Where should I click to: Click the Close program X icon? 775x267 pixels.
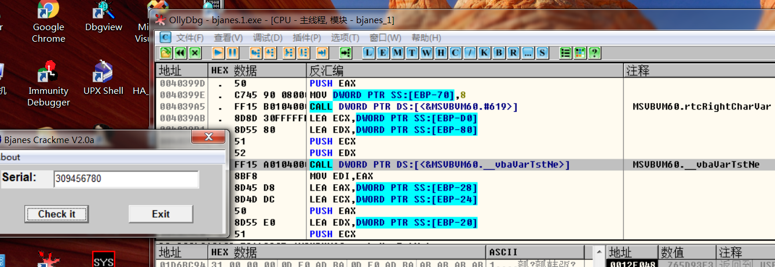[x=195, y=53]
